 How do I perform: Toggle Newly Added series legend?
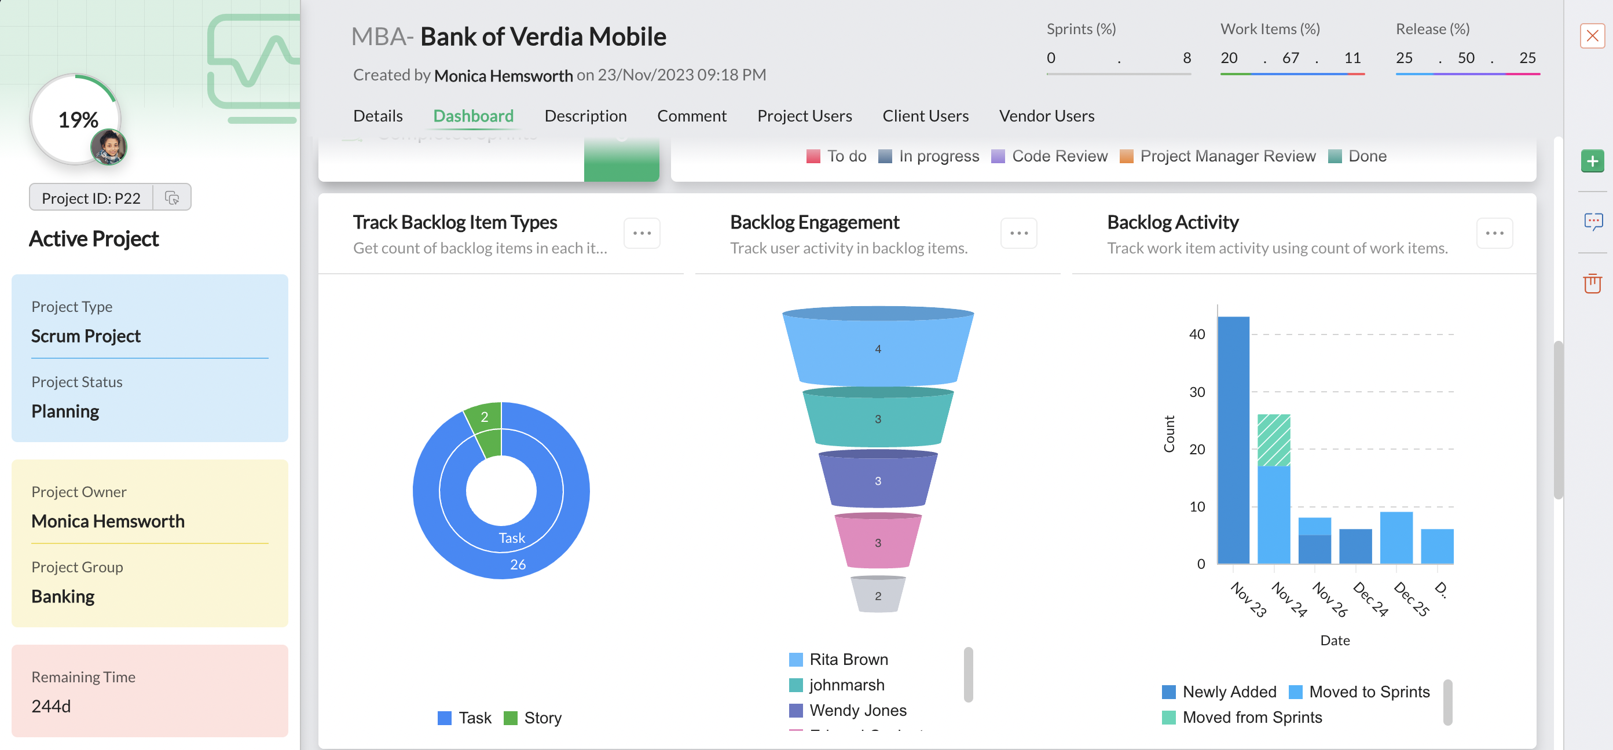click(x=1219, y=691)
